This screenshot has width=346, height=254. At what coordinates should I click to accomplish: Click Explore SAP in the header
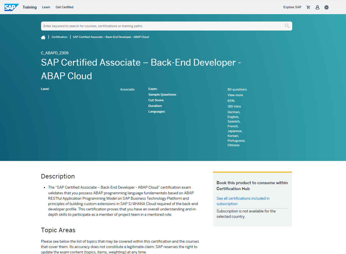pos(292,7)
